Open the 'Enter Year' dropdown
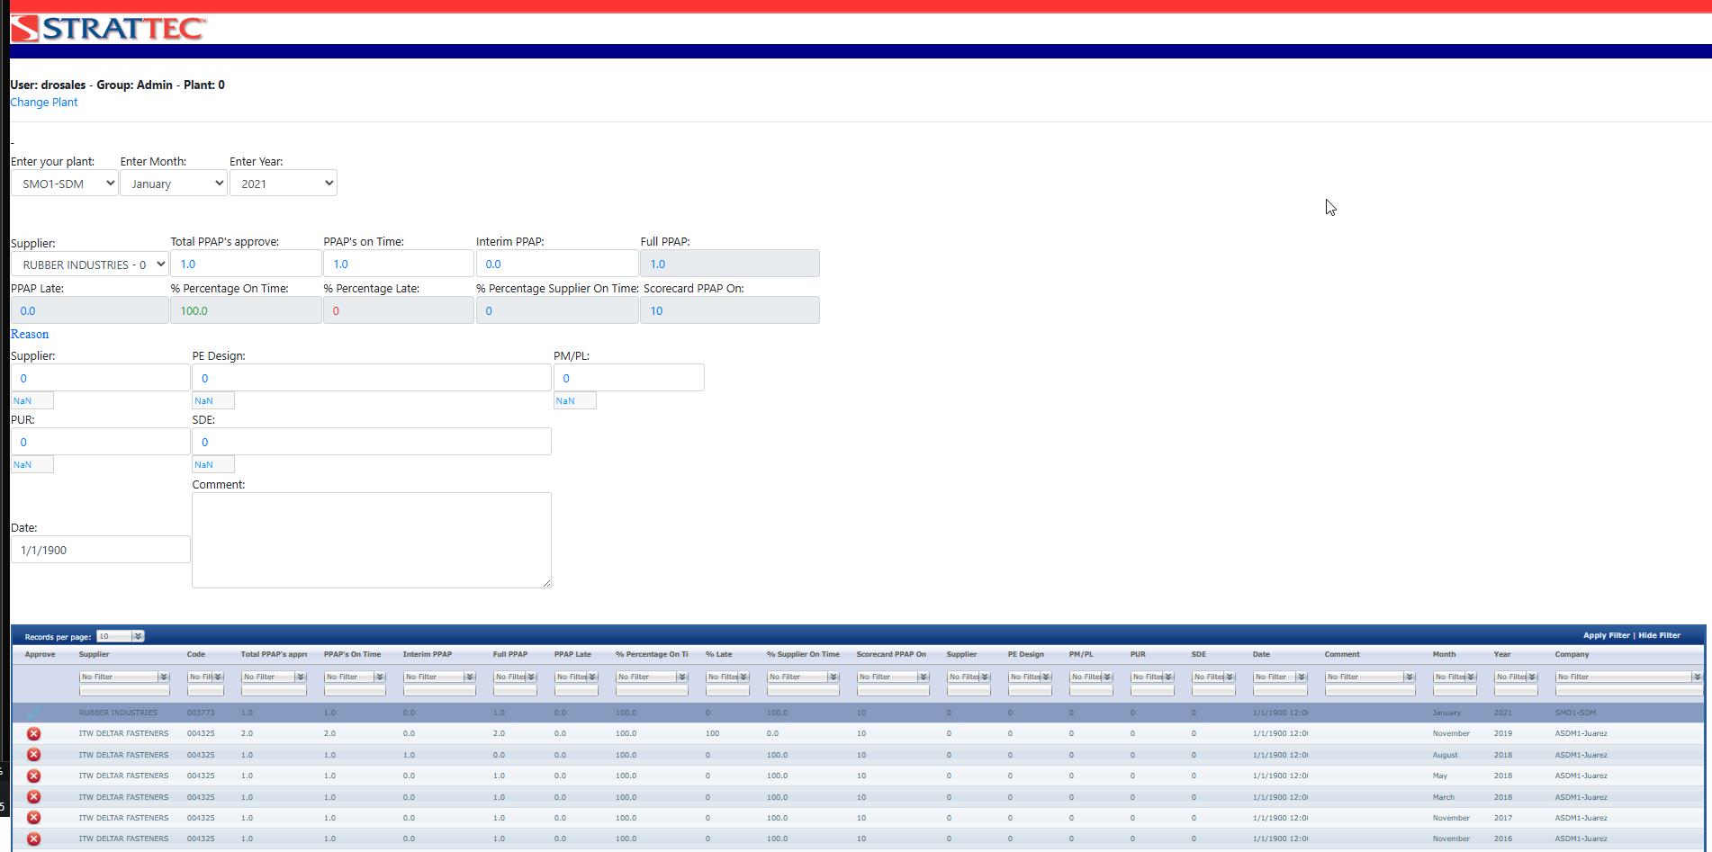This screenshot has height=852, width=1712. click(x=284, y=184)
